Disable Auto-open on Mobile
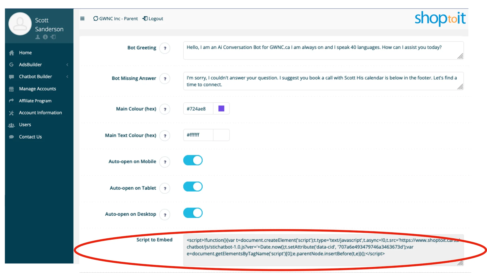487x273 pixels. [193, 160]
